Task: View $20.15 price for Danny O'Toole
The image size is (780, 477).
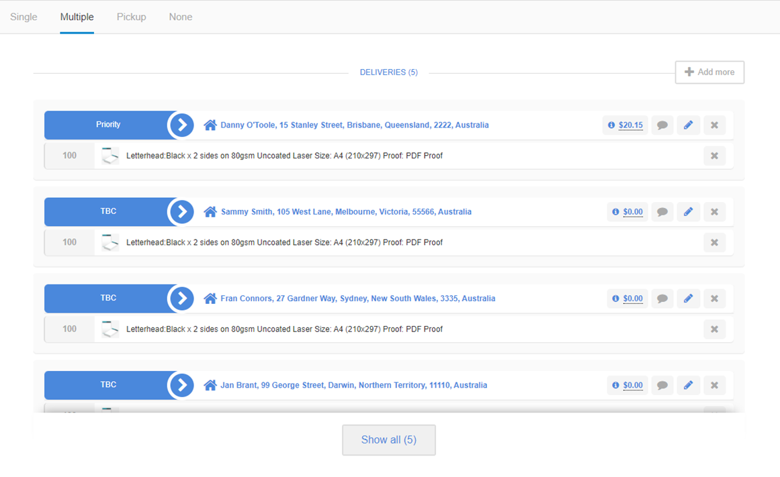Action: [631, 125]
